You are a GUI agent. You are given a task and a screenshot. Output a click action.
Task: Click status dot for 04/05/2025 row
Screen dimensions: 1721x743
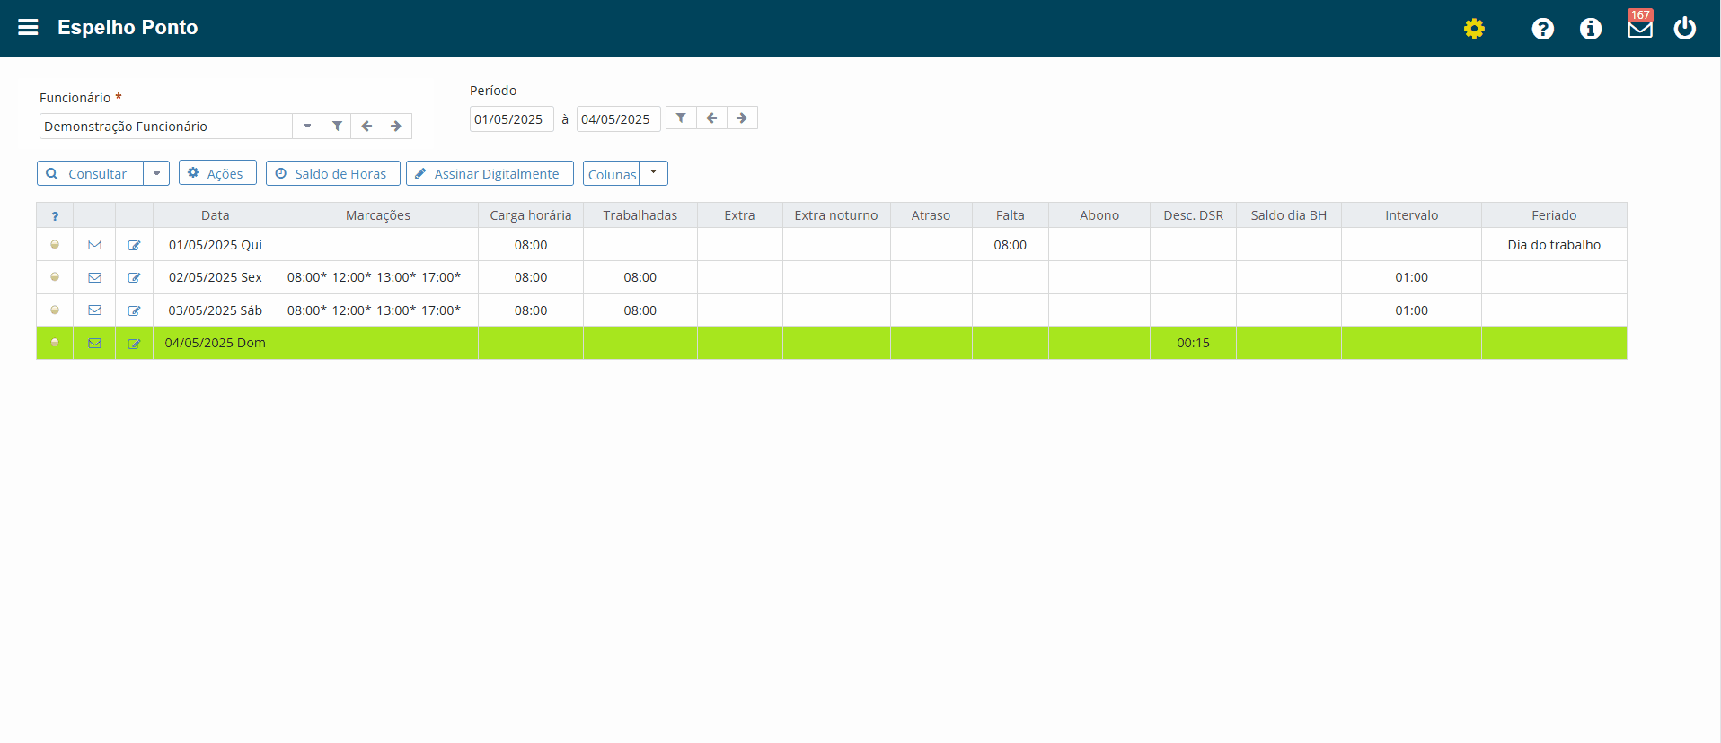[55, 343]
